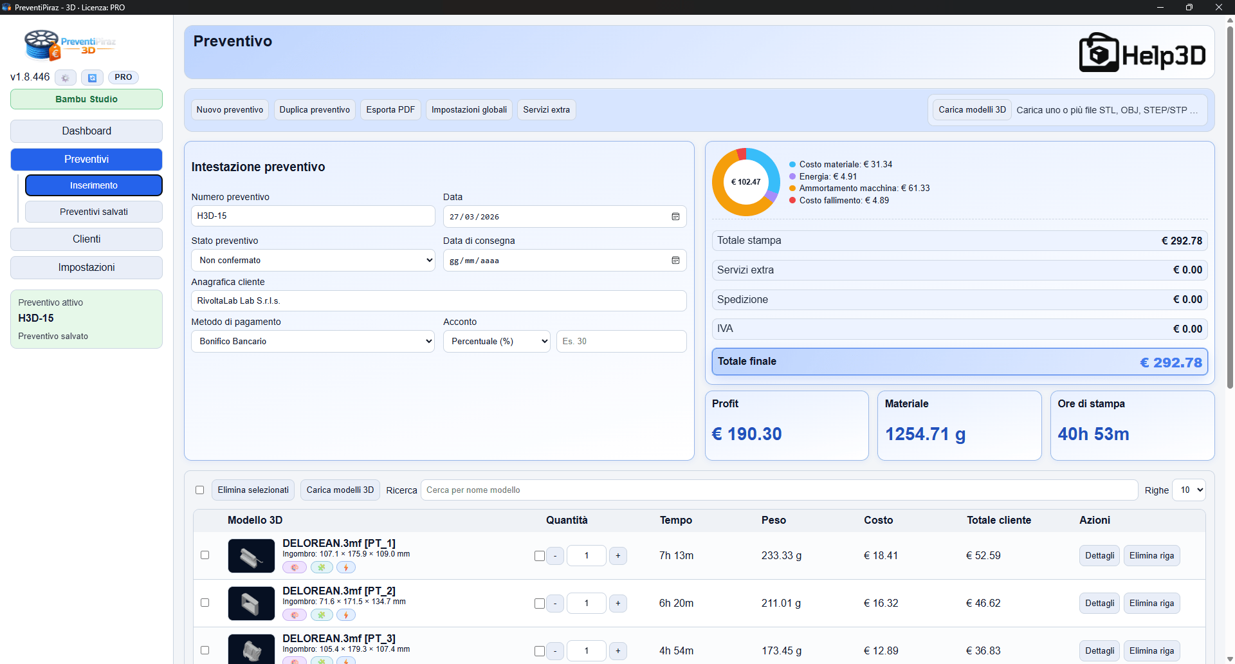Open calendar picker for Data field
Viewport: 1235px width, 664px height.
675,217
